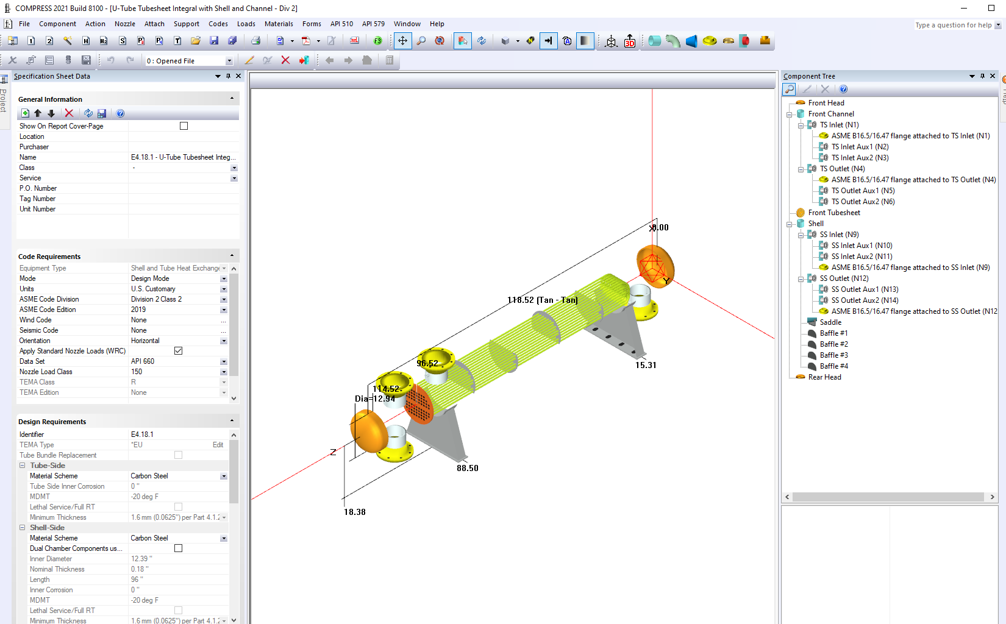Add new item in General Information toolbar
Screen dimensions: 1006x624
coord(25,113)
